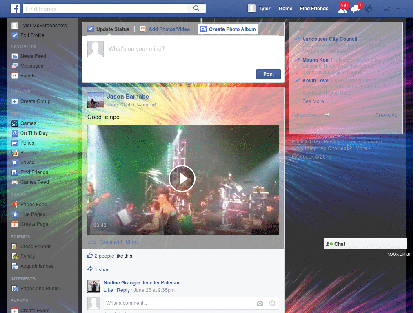Open Acquaintances list icon

pos(15,266)
